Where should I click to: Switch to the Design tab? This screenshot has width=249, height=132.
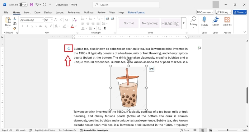(48, 12)
